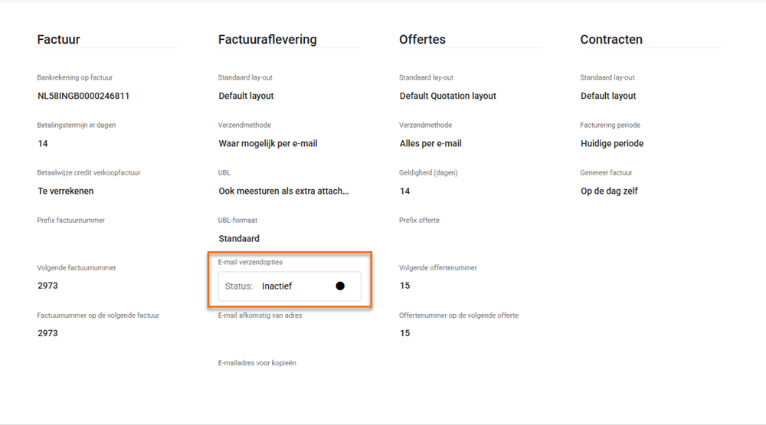
Task: Click the Inactief status text
Action: (x=277, y=286)
